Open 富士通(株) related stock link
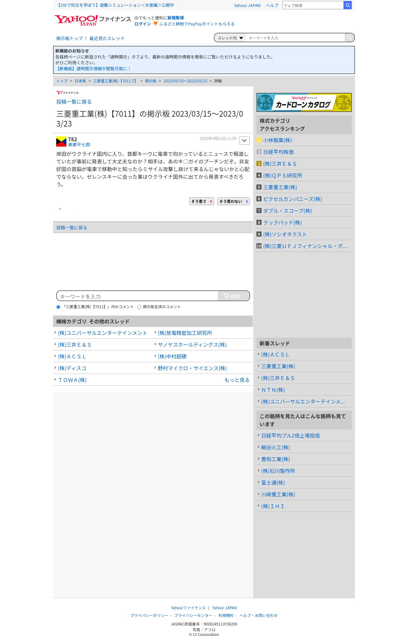The image size is (408, 636). 273,483
